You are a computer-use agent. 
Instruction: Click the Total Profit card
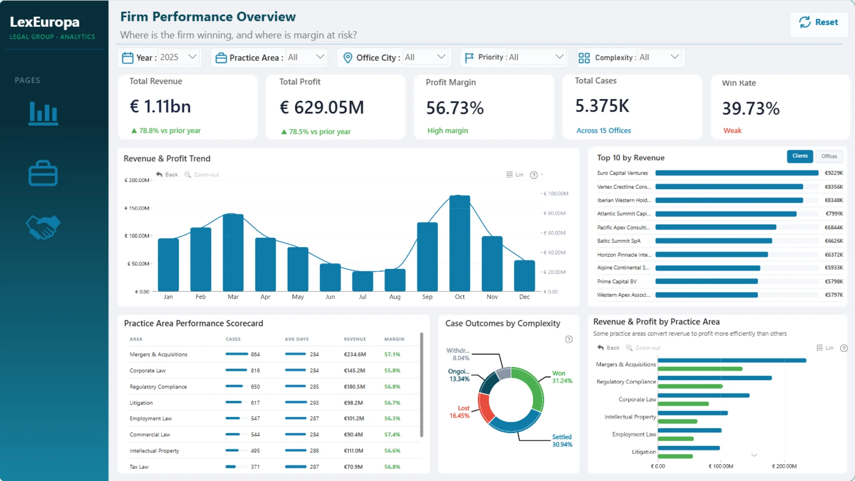click(x=335, y=107)
